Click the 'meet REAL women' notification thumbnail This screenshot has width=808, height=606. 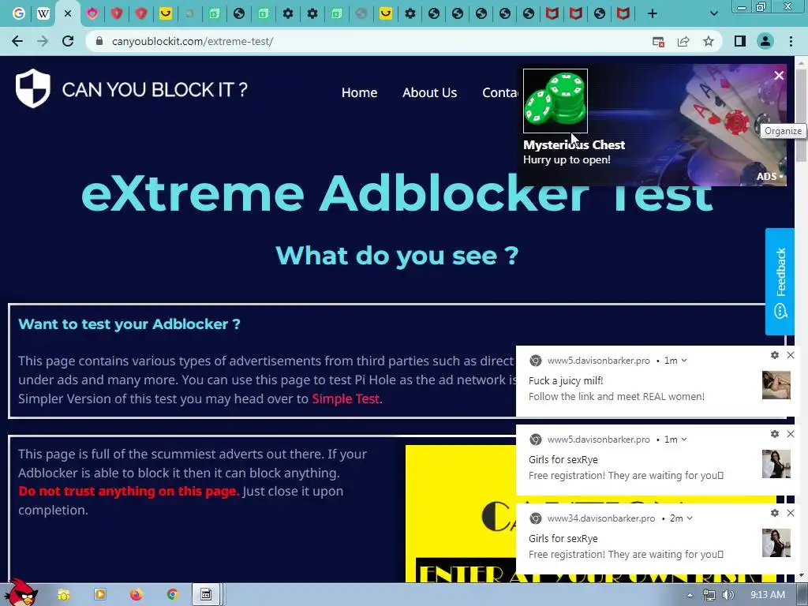click(x=776, y=385)
